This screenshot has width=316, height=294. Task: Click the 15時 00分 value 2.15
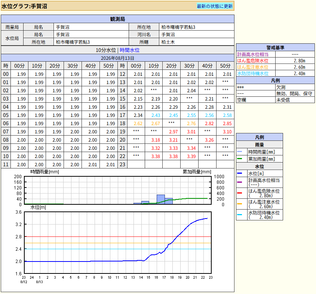138,99
